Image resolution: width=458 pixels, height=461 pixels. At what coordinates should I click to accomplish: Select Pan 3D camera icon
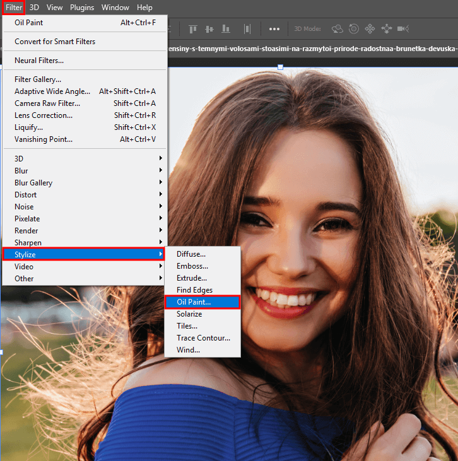(x=370, y=29)
